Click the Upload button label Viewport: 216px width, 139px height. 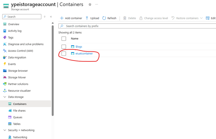[95, 18]
